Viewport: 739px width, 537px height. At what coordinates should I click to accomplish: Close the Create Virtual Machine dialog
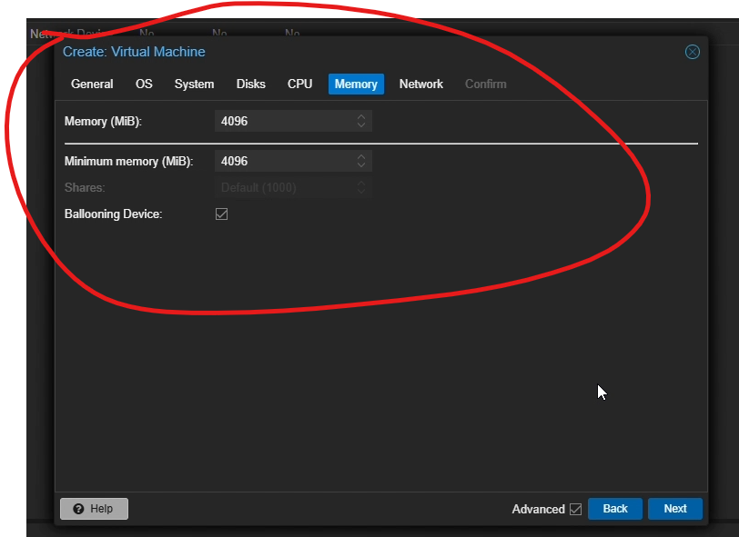pyautogui.click(x=693, y=52)
